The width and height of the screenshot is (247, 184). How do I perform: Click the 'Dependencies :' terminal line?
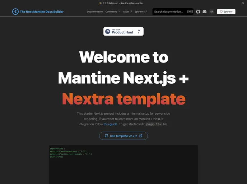pos(57,148)
